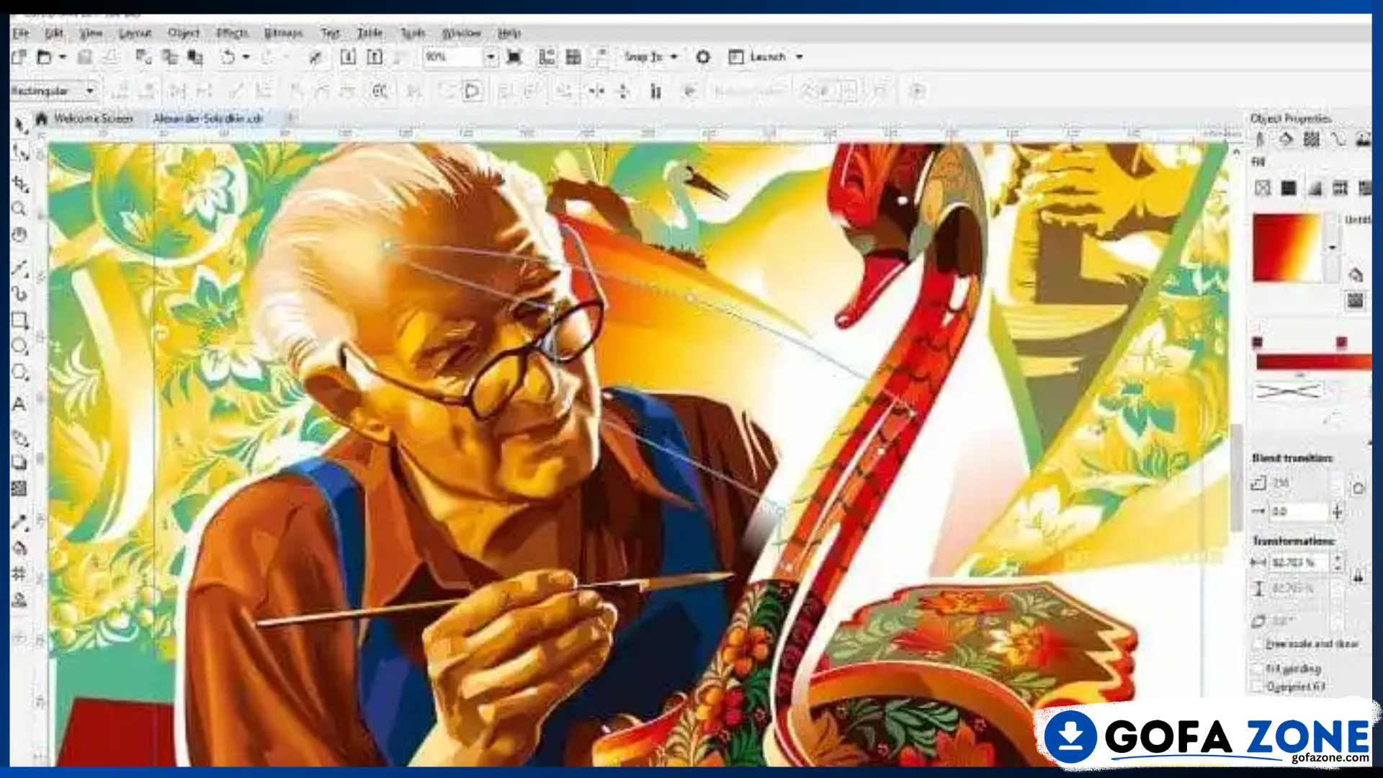Open the Bitmaps menu
The height and width of the screenshot is (778, 1383).
[283, 33]
